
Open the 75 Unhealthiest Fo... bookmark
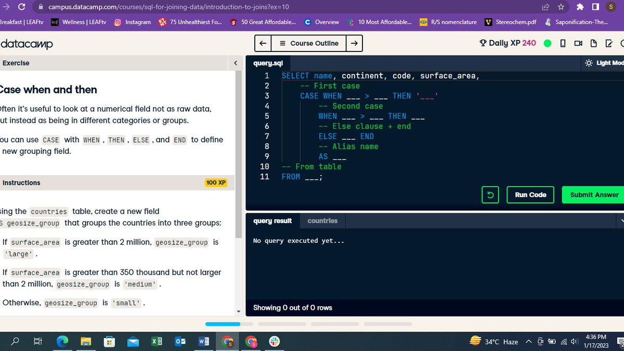(x=190, y=22)
